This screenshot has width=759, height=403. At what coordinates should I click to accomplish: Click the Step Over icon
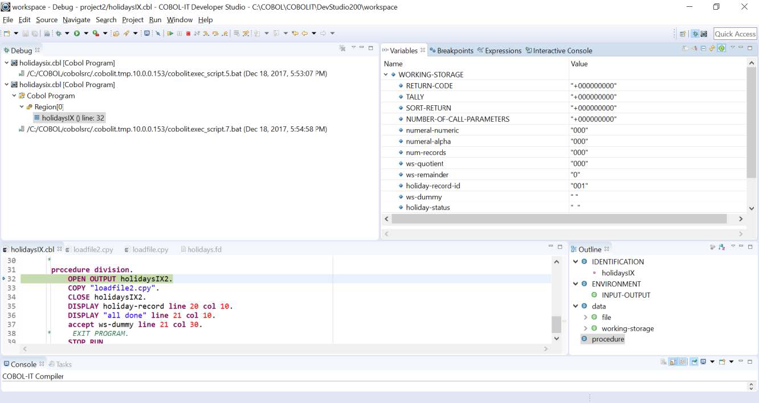[215, 34]
